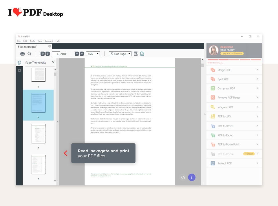278x206 pixels.
Task: Click the /A text tool icon
Action: point(183,177)
